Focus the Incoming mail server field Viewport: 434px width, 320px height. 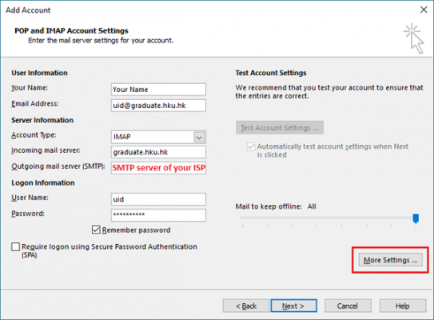(x=158, y=152)
